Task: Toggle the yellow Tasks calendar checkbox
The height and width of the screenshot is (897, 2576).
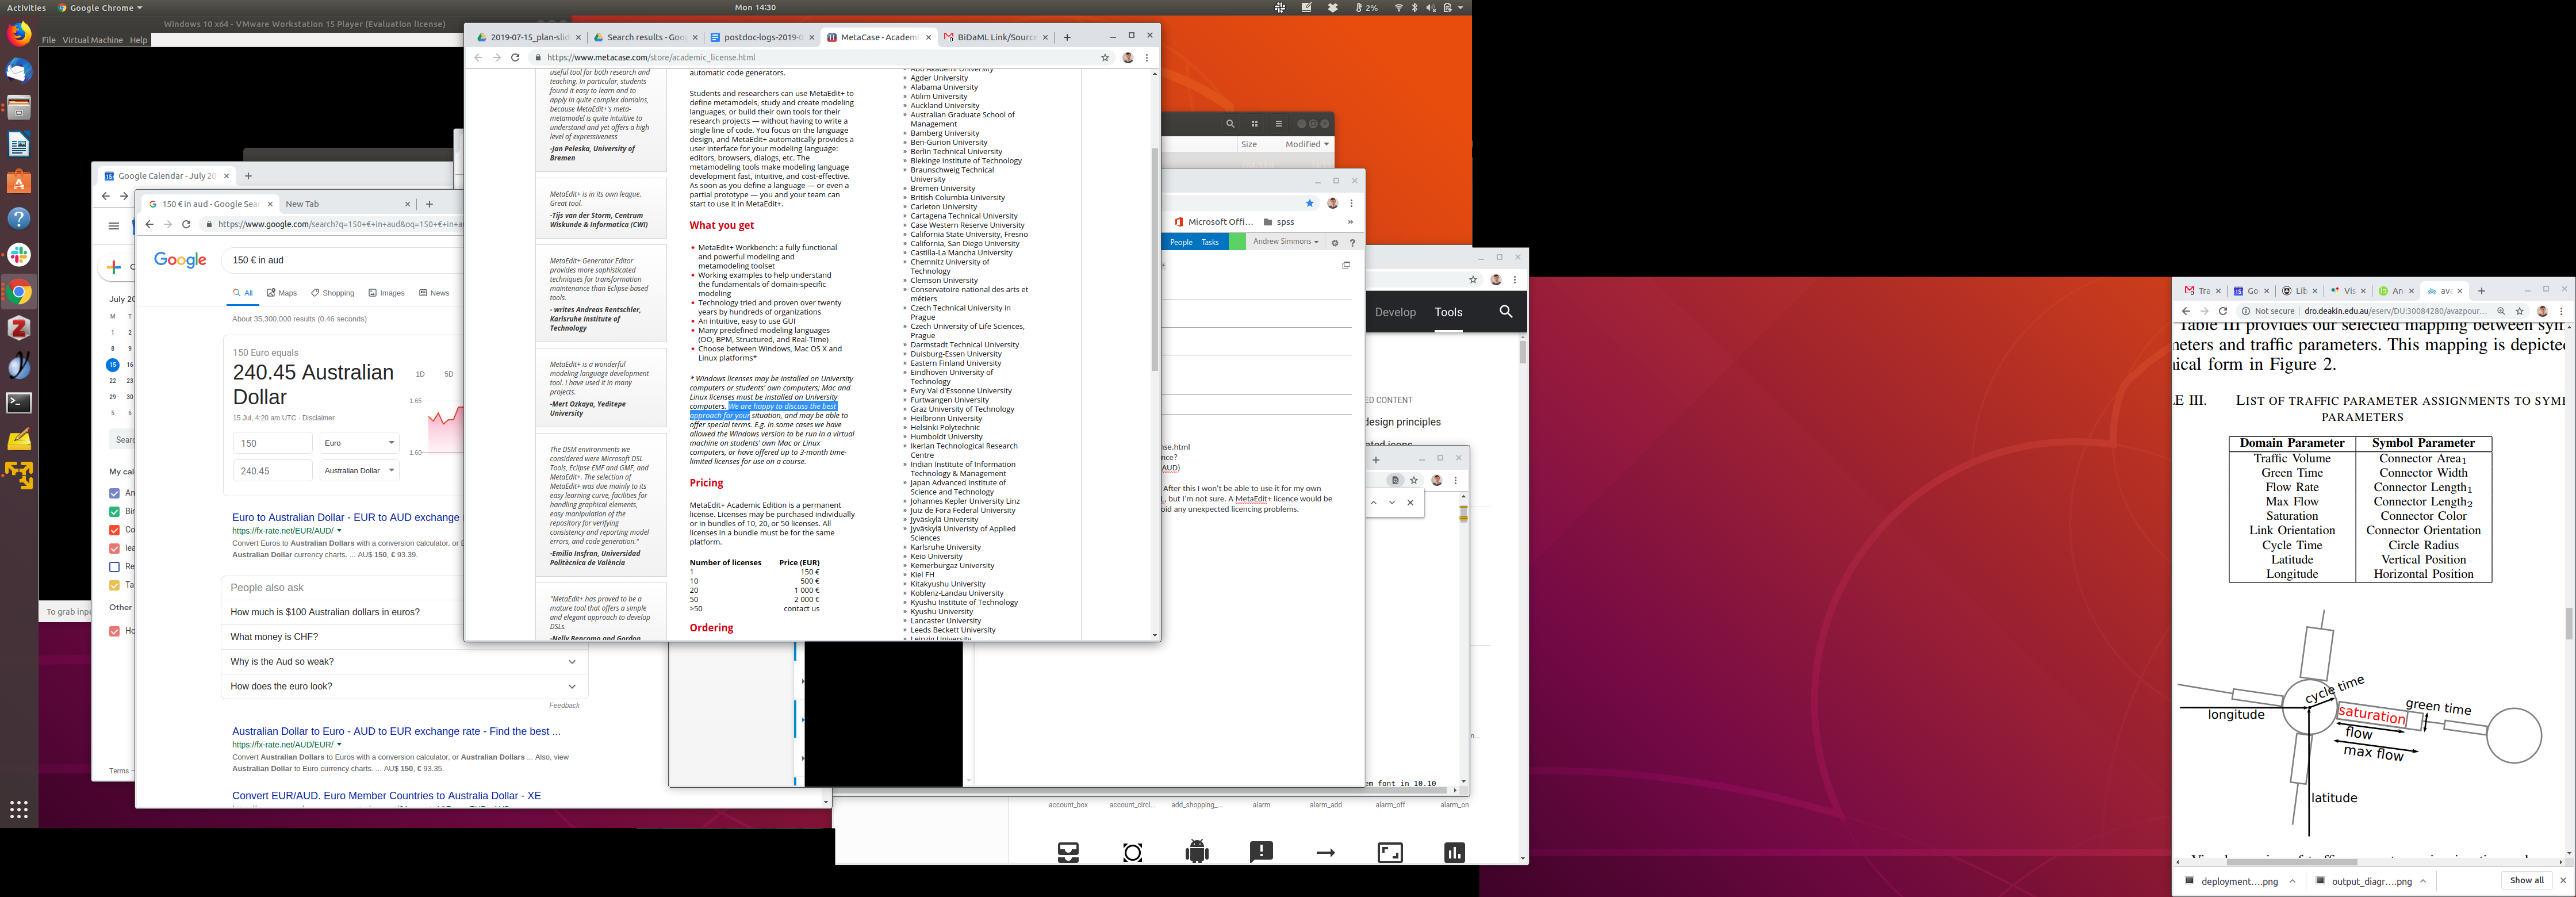Action: point(114,585)
